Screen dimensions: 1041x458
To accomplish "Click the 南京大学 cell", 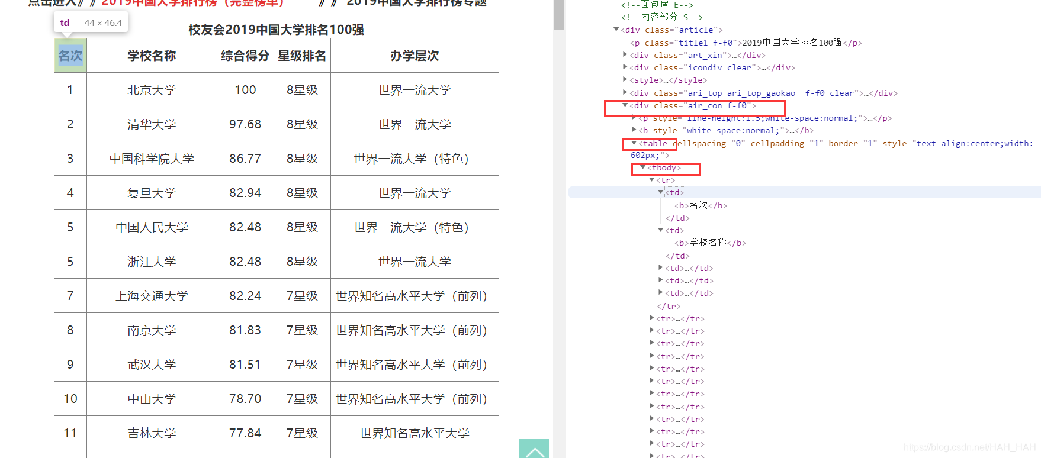I will pos(152,330).
